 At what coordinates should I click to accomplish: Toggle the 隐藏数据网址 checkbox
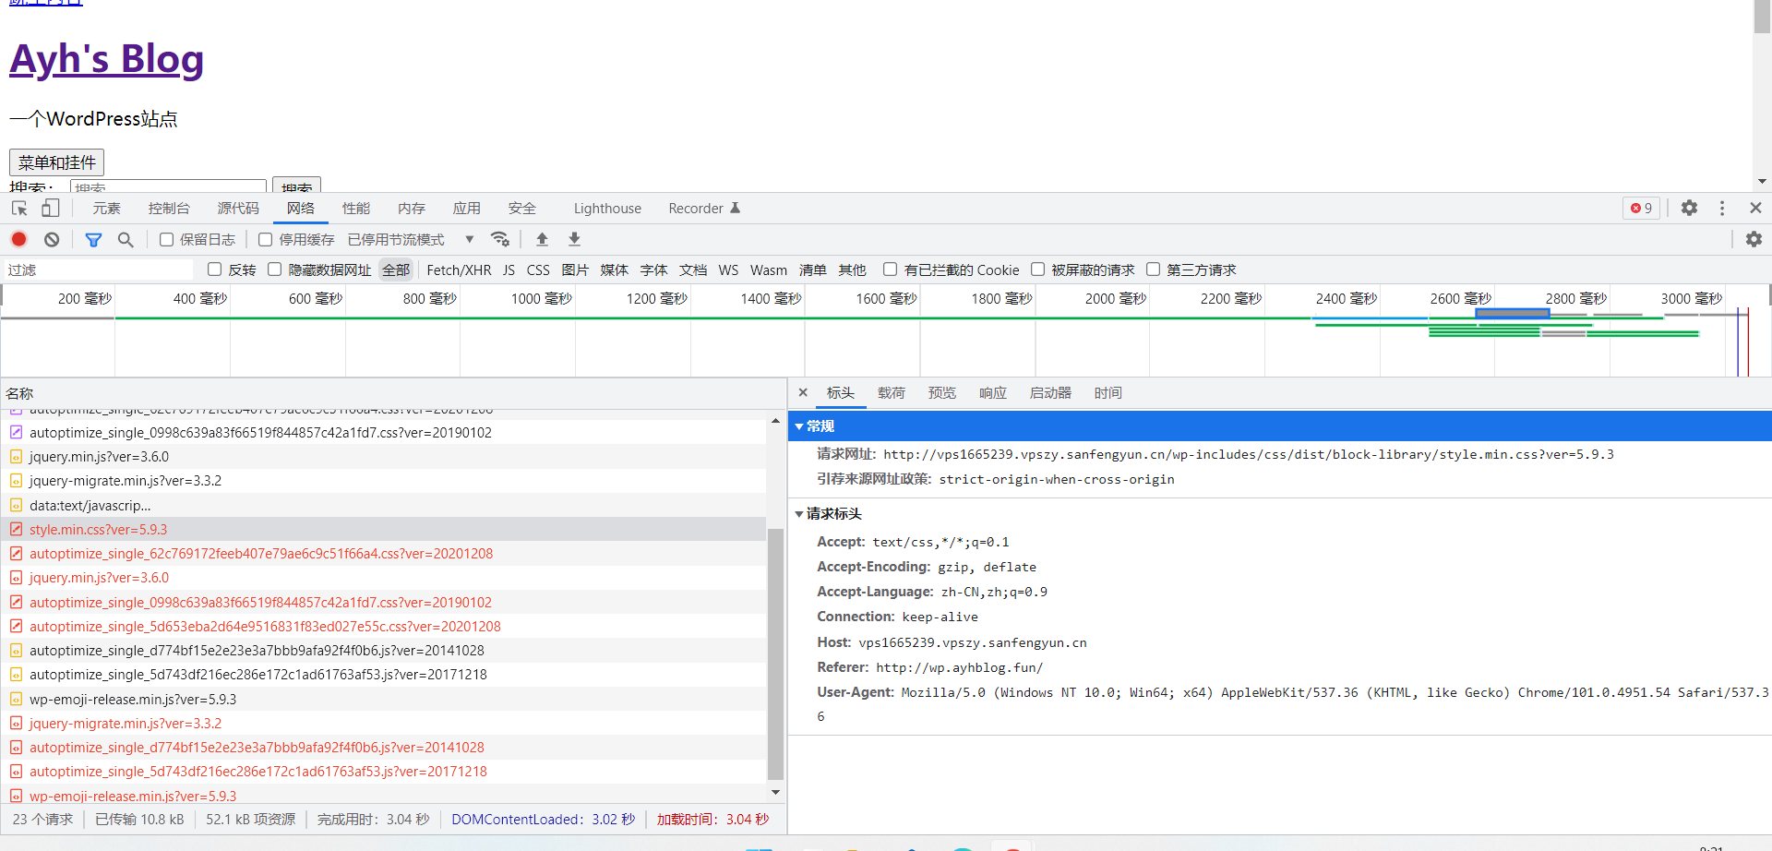(x=274, y=270)
